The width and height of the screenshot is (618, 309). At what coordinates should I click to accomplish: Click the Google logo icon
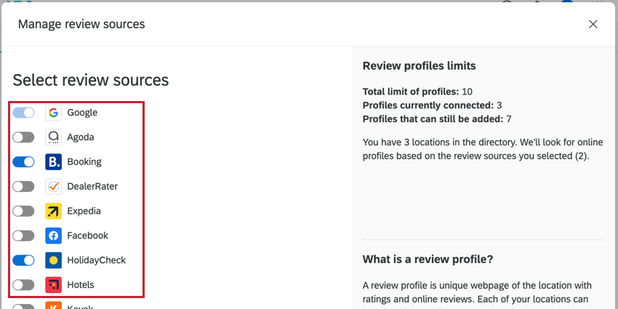[53, 113]
